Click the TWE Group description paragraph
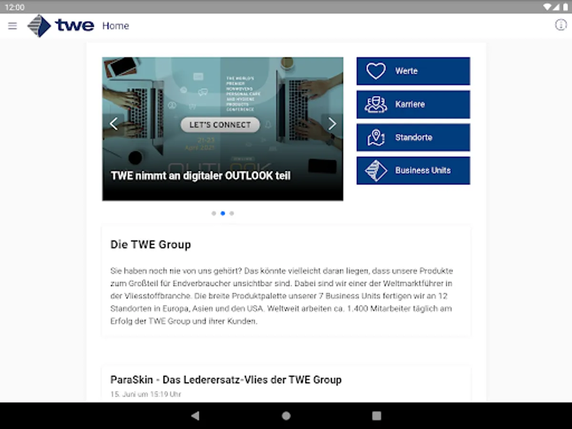Image resolution: width=572 pixels, height=429 pixels. [282, 296]
